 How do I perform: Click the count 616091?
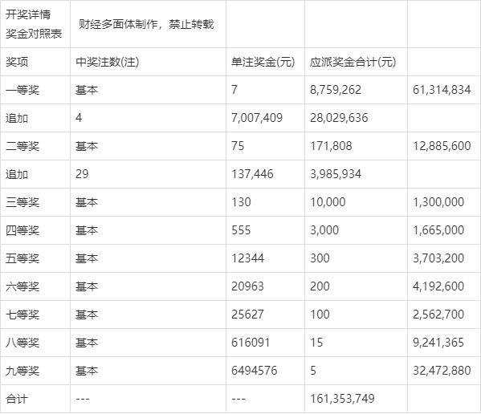point(251,343)
